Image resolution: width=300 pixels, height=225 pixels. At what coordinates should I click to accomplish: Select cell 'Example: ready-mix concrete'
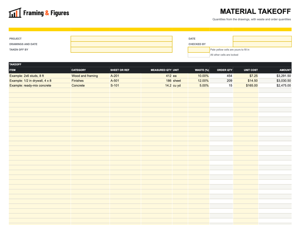[40, 85]
